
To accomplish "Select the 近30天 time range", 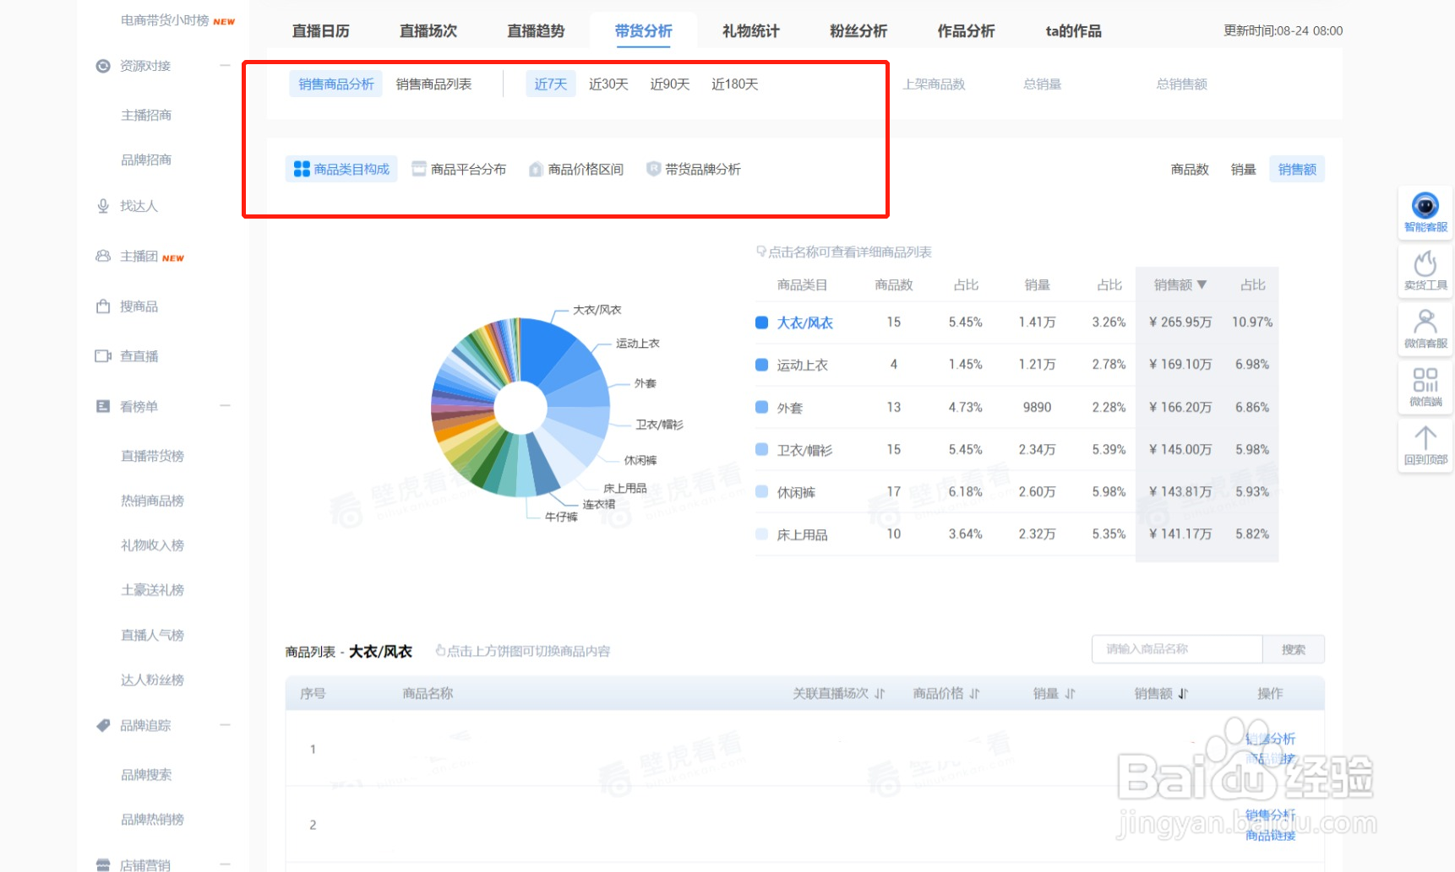I will (x=608, y=84).
